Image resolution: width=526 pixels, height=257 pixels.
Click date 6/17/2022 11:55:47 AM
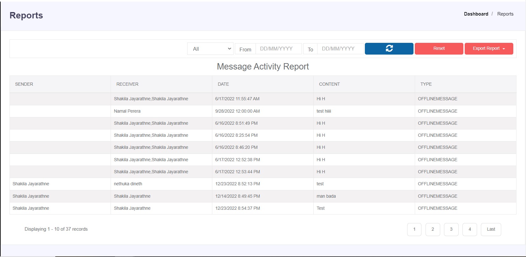[237, 99]
